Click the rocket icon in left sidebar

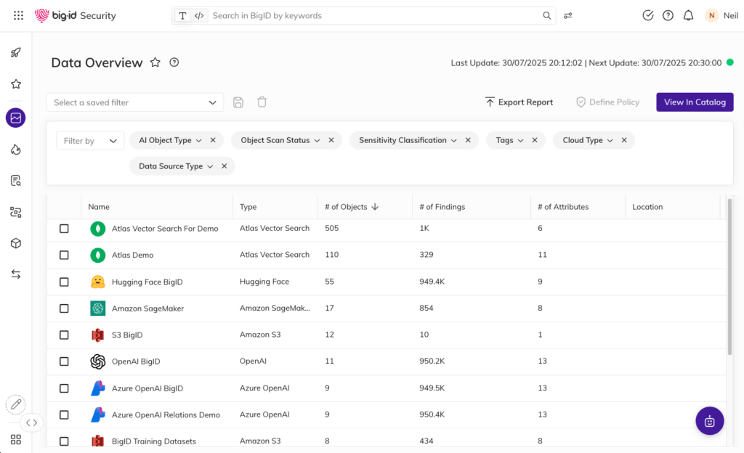coord(15,52)
